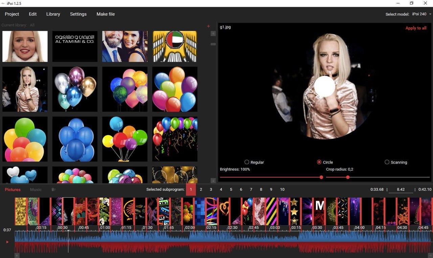This screenshot has height=258, width=433.
Task: Open the Project menu
Action: pyautogui.click(x=12, y=14)
